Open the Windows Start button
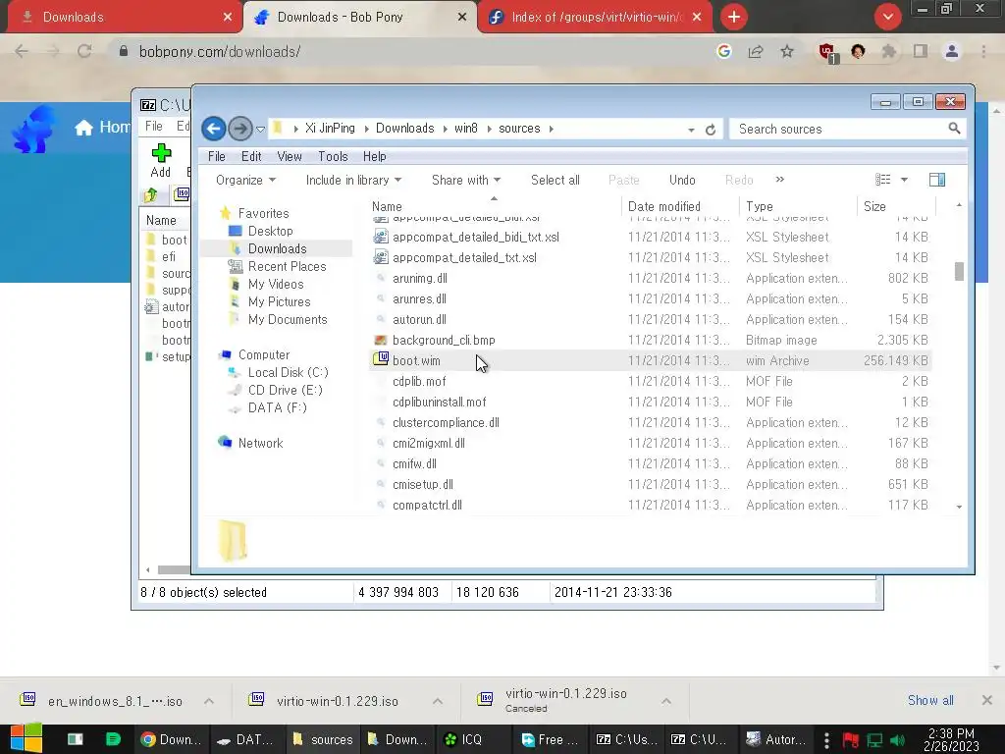This screenshot has height=754, width=1005. point(26,738)
